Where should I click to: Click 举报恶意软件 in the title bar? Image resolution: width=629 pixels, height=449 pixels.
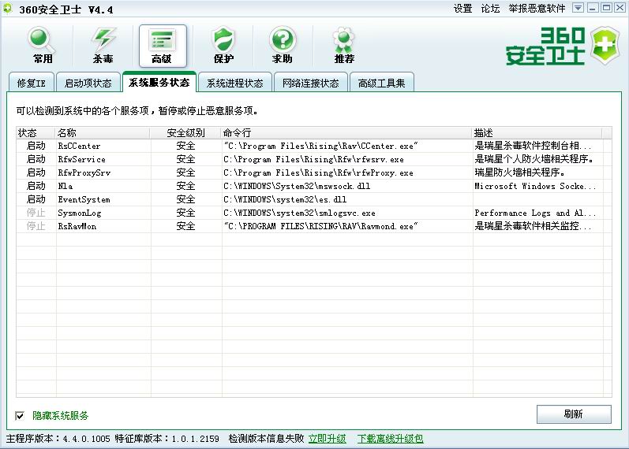tap(537, 9)
